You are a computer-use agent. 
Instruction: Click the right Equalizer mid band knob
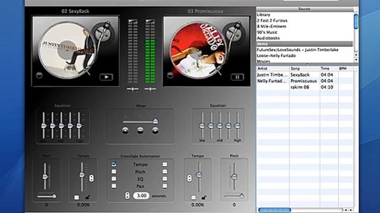[219, 126]
